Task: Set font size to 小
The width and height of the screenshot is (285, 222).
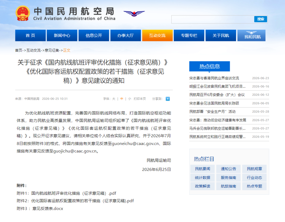Action: tap(129, 99)
